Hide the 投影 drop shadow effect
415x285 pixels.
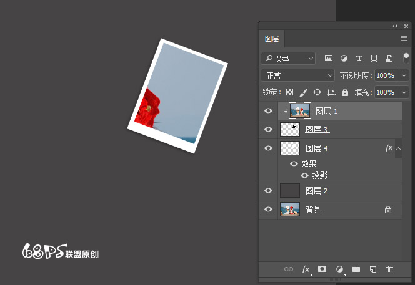tap(304, 175)
